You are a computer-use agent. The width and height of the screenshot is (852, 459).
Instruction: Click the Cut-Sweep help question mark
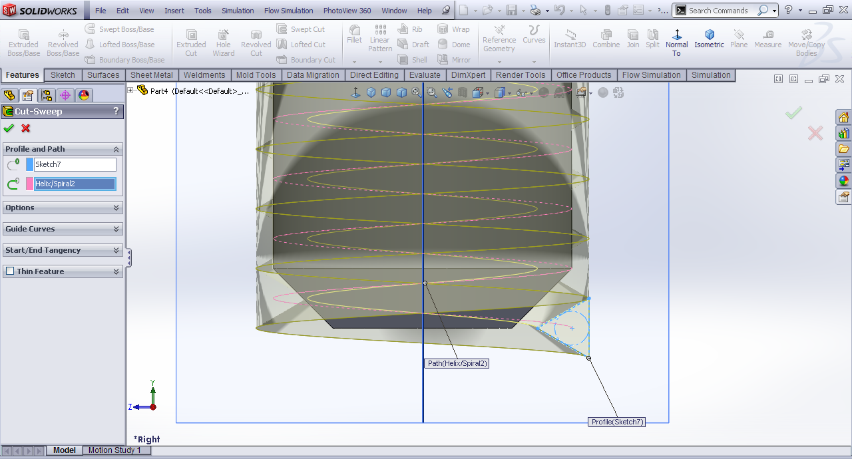[x=116, y=111]
